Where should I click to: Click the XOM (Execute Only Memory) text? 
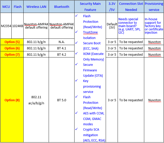(x=94, y=56)
